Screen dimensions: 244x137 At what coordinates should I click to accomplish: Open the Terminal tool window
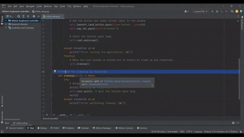tap(83, 128)
